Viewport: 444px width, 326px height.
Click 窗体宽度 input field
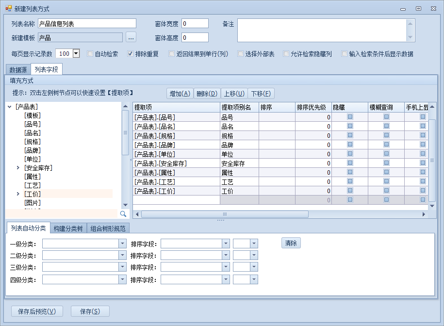[x=195, y=23]
